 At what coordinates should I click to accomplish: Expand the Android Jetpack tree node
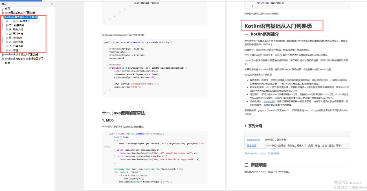pos(2,59)
